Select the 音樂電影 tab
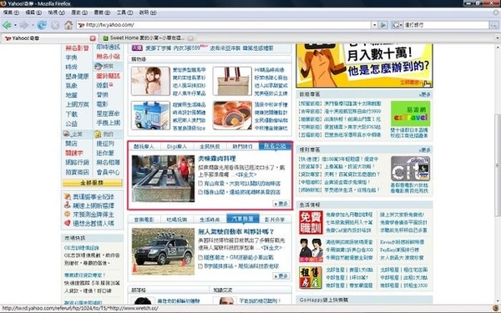Viewport: 501px width, 313px height. click(x=144, y=220)
